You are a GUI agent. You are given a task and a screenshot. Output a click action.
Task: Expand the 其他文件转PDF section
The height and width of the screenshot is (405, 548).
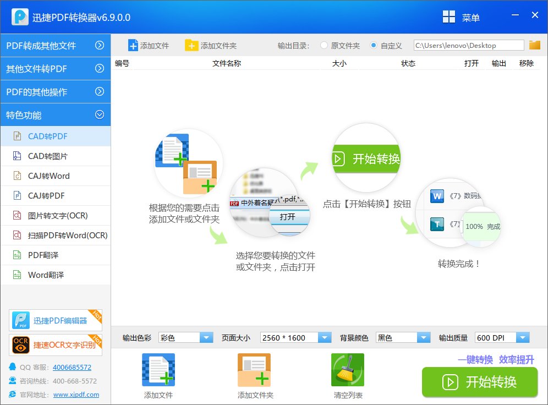click(56, 68)
